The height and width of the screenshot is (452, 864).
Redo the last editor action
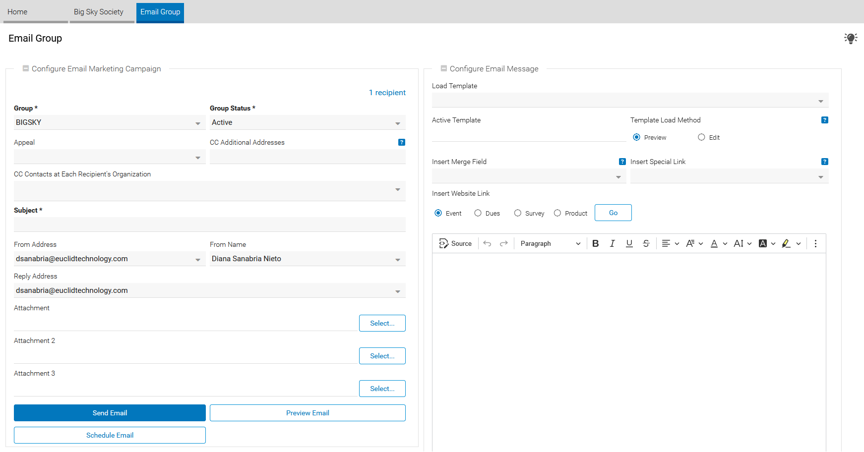coord(504,243)
